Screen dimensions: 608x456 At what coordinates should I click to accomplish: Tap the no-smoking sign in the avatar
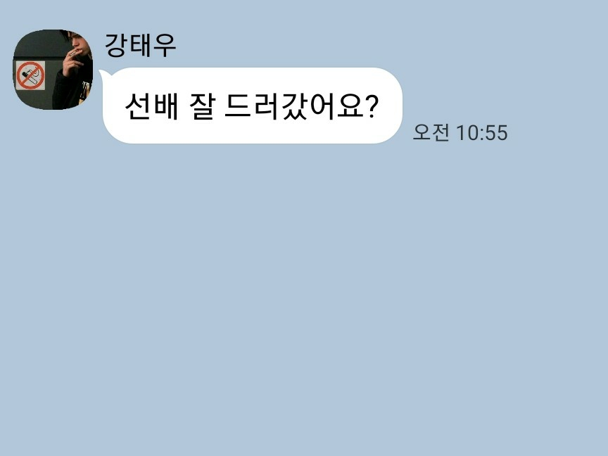coord(30,75)
